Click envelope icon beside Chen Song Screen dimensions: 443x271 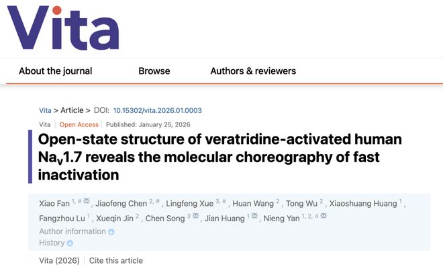click(x=195, y=216)
